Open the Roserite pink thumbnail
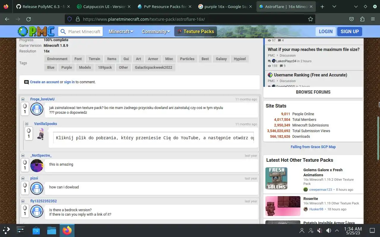 (283, 206)
